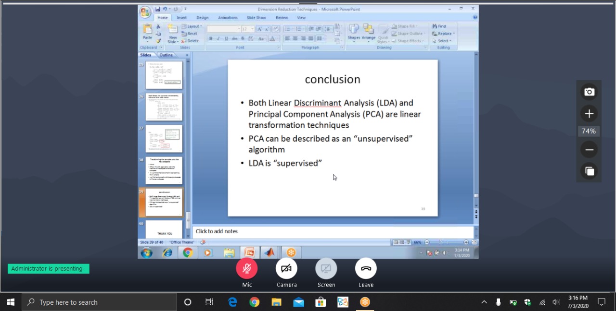
Task: Open Google Chrome from Windows taskbar
Action: pos(255,302)
